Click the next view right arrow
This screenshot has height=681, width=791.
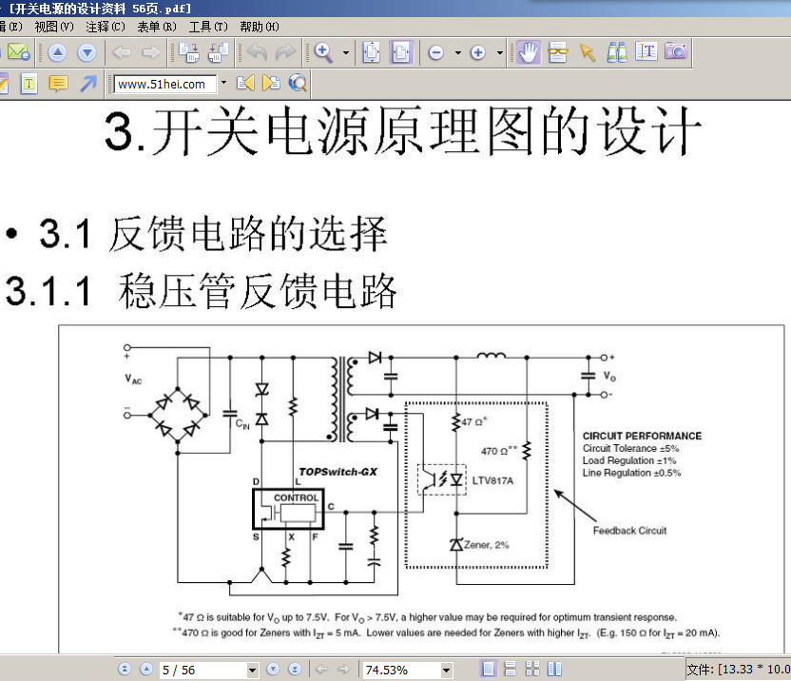[151, 52]
